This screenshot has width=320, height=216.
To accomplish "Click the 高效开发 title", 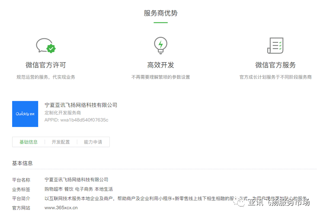I will point(160,65).
